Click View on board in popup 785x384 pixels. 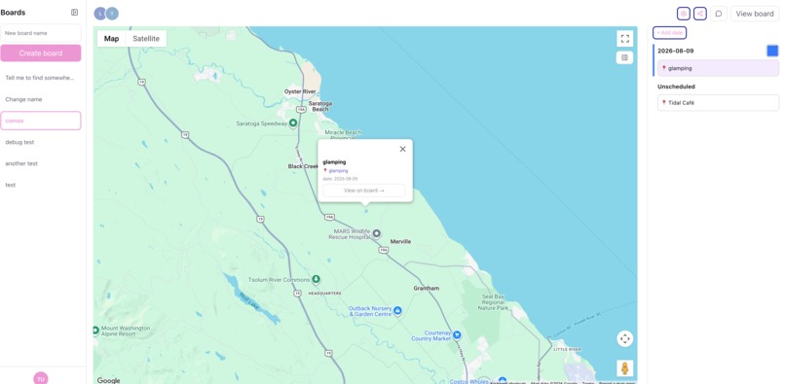364,191
